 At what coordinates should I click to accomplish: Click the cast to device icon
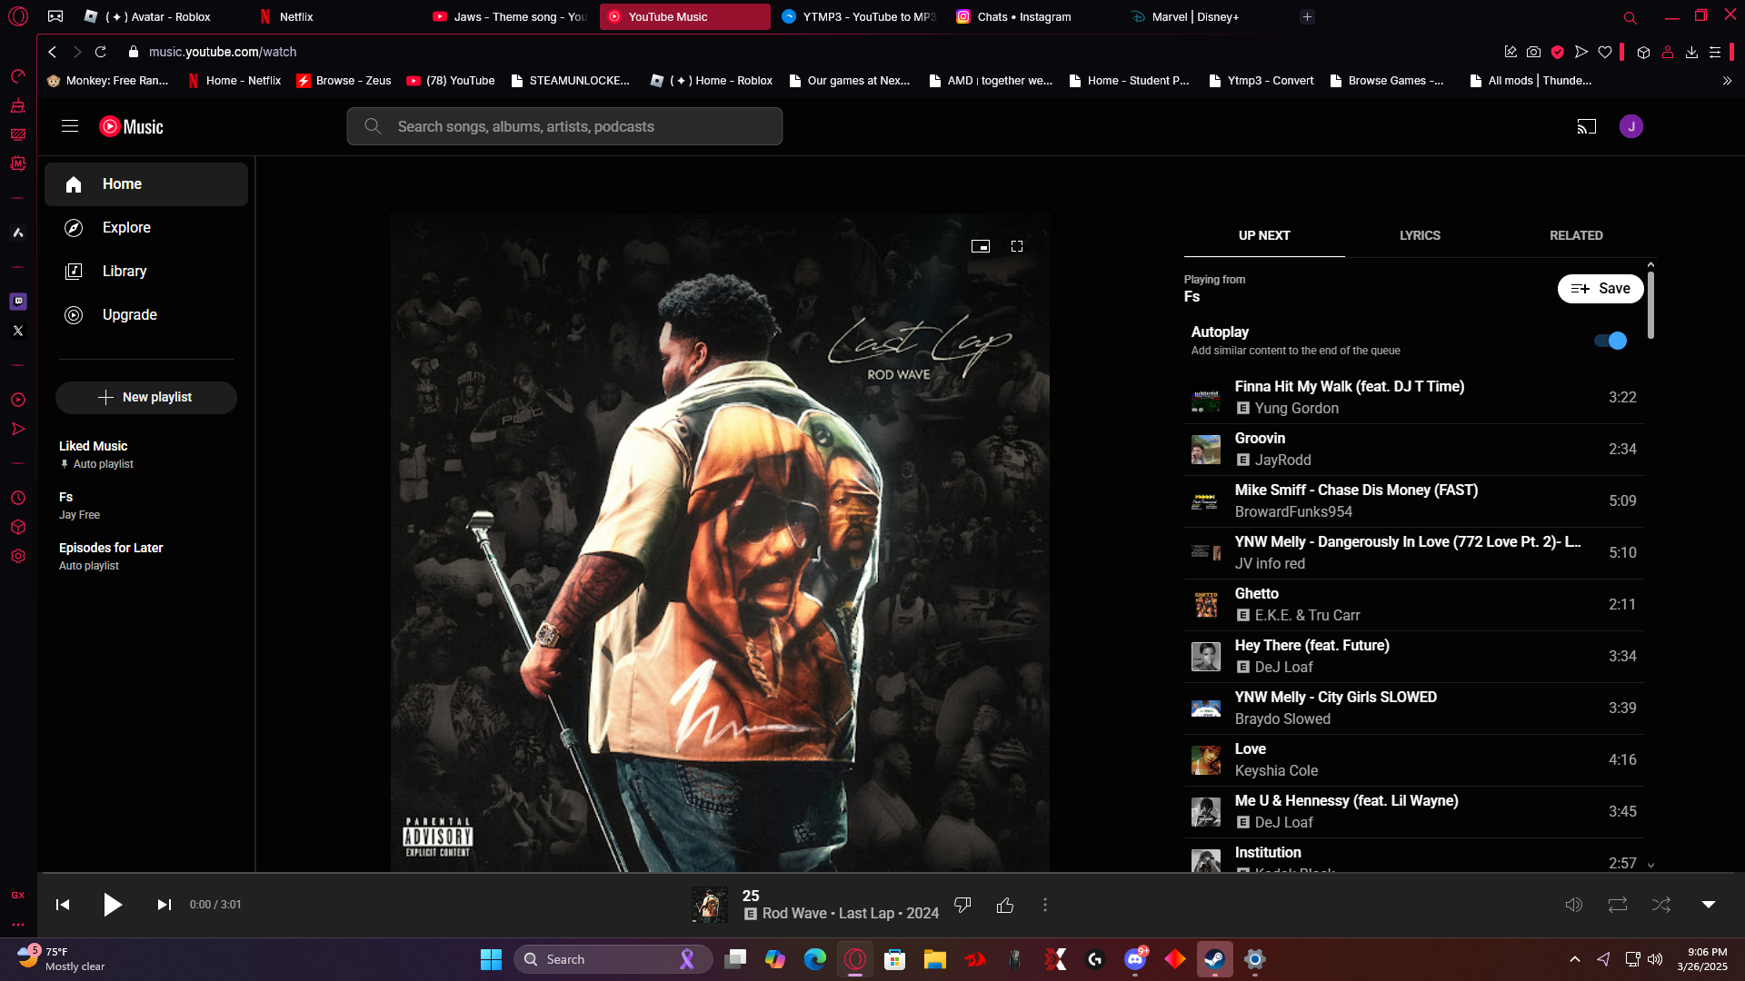coord(1586,126)
